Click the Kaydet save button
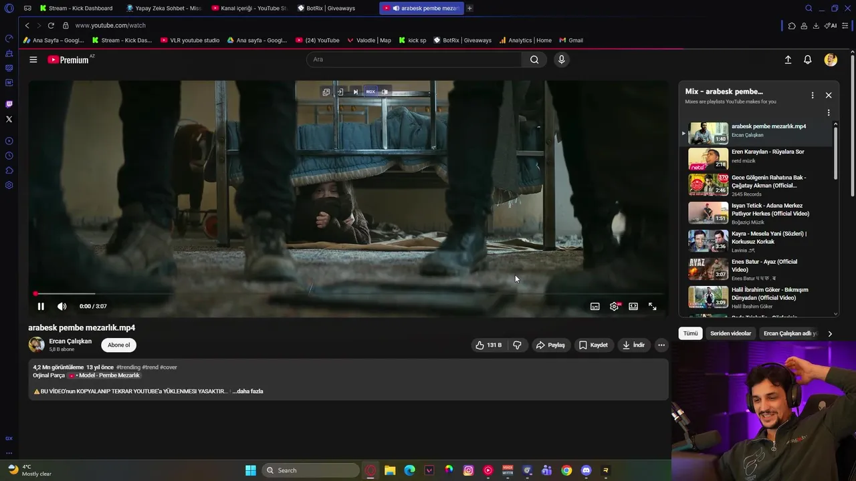Viewport: 856px width, 481px height. tap(593, 345)
